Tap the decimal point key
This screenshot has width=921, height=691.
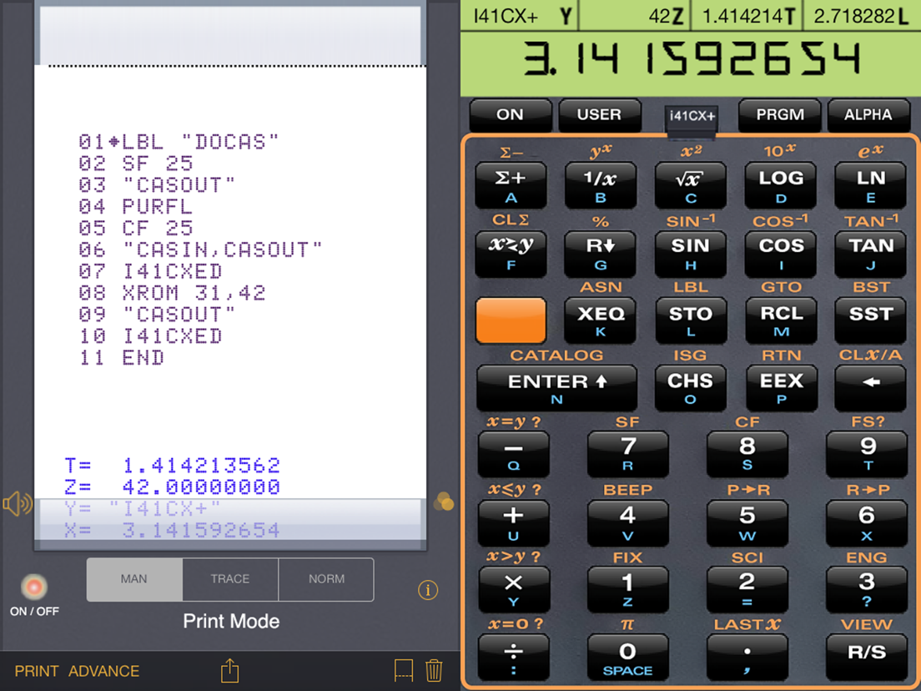pyautogui.click(x=747, y=658)
